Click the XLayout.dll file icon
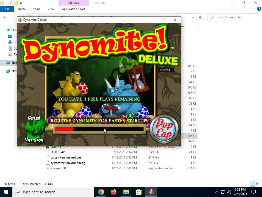The width and height of the screenshot is (262, 197). point(48,168)
